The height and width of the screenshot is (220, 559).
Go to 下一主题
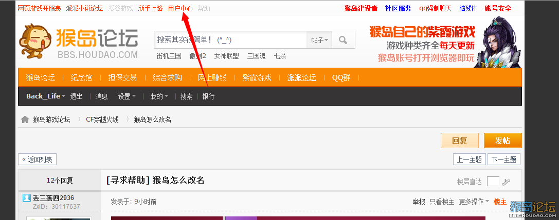pos(504,159)
